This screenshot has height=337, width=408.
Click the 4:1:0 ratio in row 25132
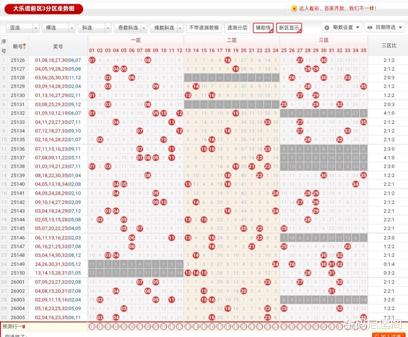[x=389, y=113]
